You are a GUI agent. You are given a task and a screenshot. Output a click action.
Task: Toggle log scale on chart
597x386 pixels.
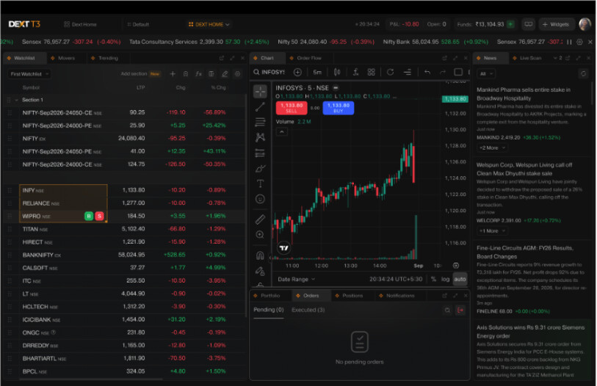[x=445, y=279]
